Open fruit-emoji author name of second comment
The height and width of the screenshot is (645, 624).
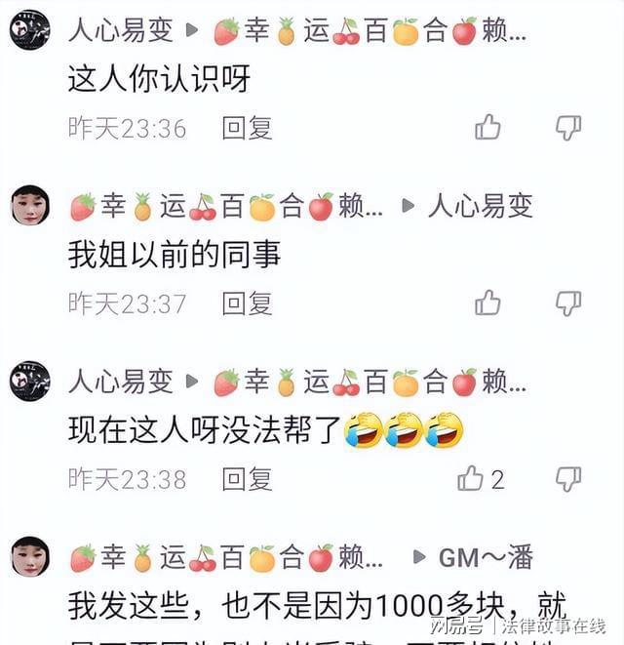(226, 206)
